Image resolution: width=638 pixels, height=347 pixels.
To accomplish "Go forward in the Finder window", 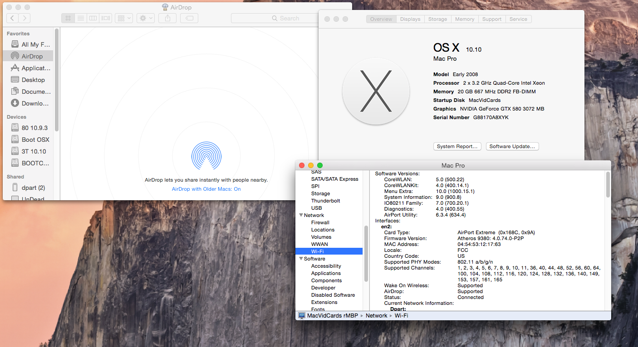I will pos(25,18).
